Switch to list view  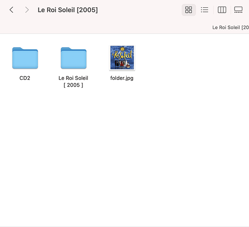[x=205, y=10]
